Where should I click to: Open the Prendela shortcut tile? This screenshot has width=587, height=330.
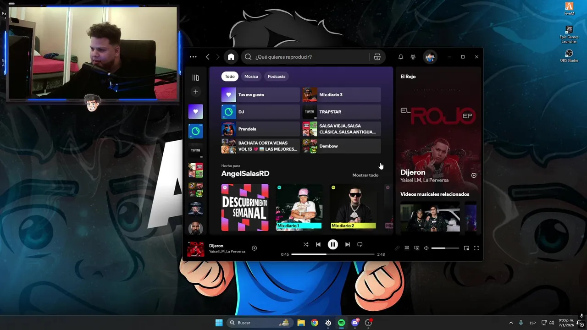tap(260, 129)
